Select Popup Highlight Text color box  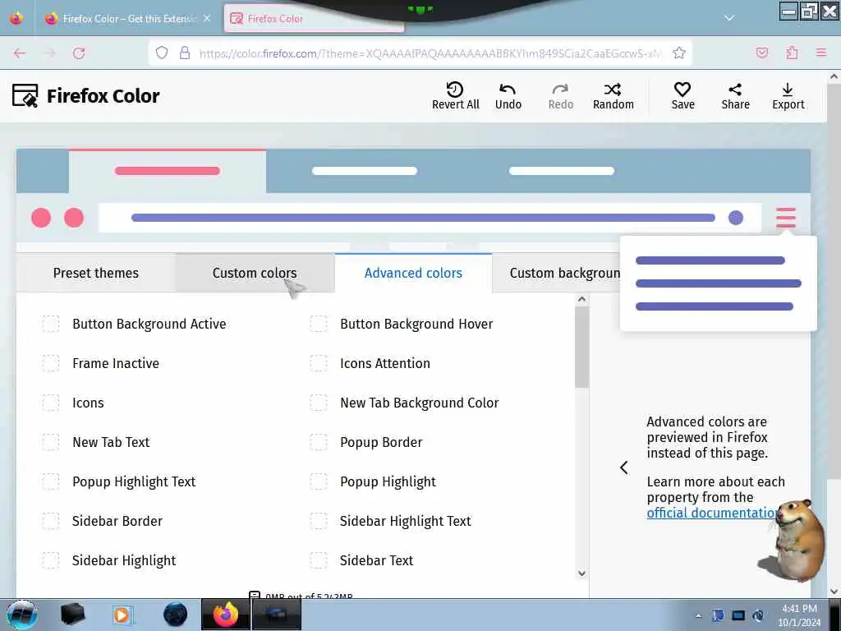(x=51, y=481)
